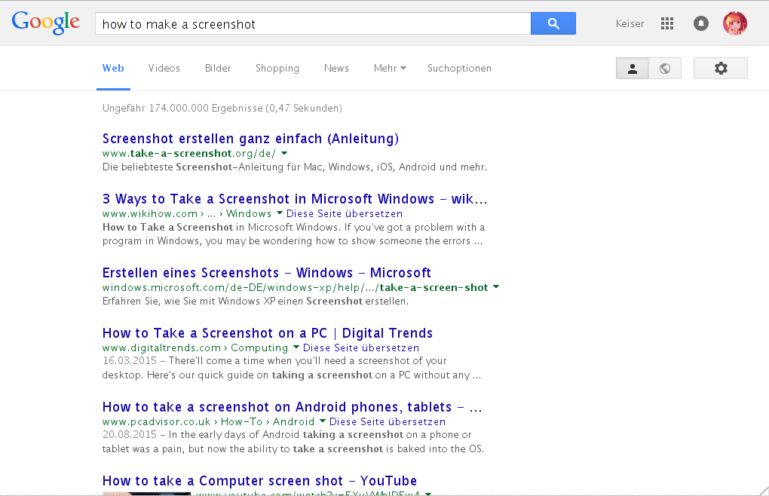Click the "Ungefähr 174.000.000 Ergebnisse" result count
Viewport: 769px width, 496px height.
click(222, 108)
